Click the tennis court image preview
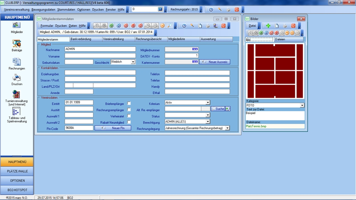 (x=275, y=71)
